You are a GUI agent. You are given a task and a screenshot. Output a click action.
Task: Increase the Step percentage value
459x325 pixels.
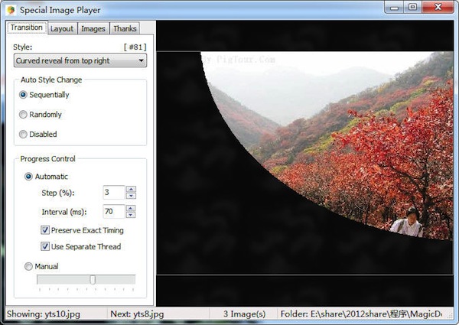click(x=131, y=190)
